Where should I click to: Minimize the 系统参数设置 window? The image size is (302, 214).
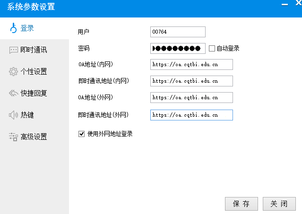click(x=284, y=5)
